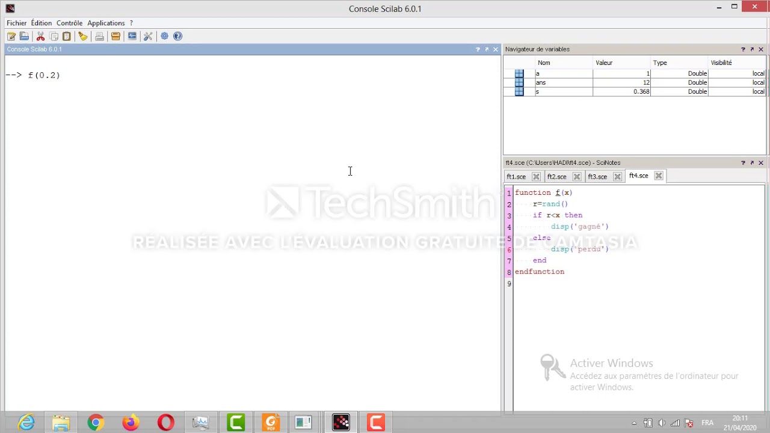Screen dimensions: 770x433
Task: Undock the Navigateur de variables panel
Action: coord(752,49)
